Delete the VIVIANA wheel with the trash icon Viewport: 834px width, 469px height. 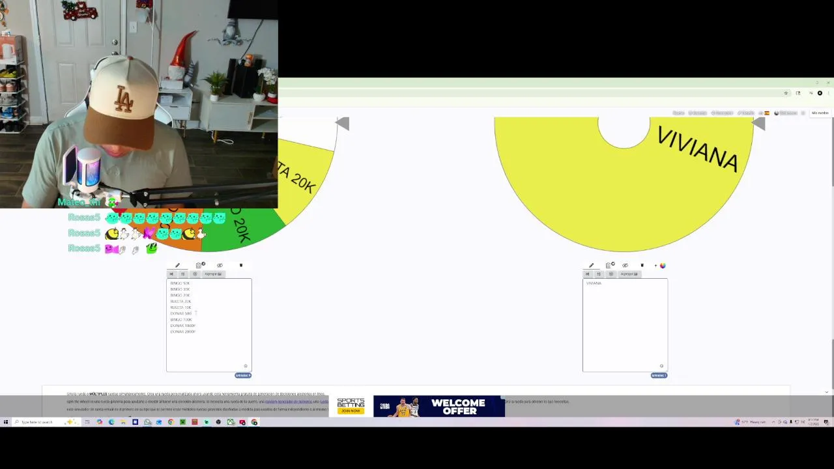click(642, 265)
